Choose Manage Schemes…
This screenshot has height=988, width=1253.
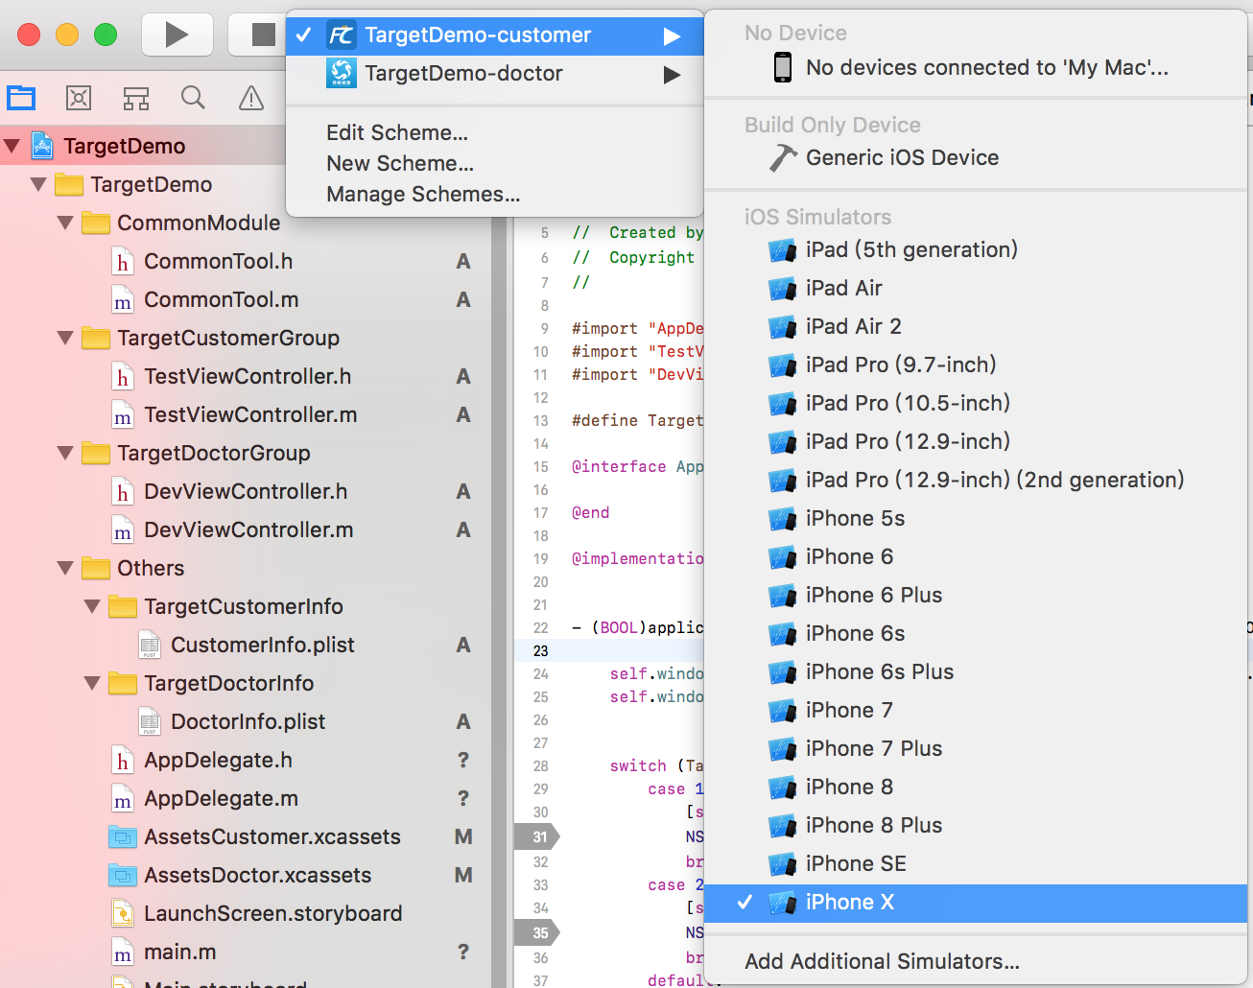pyautogui.click(x=423, y=194)
